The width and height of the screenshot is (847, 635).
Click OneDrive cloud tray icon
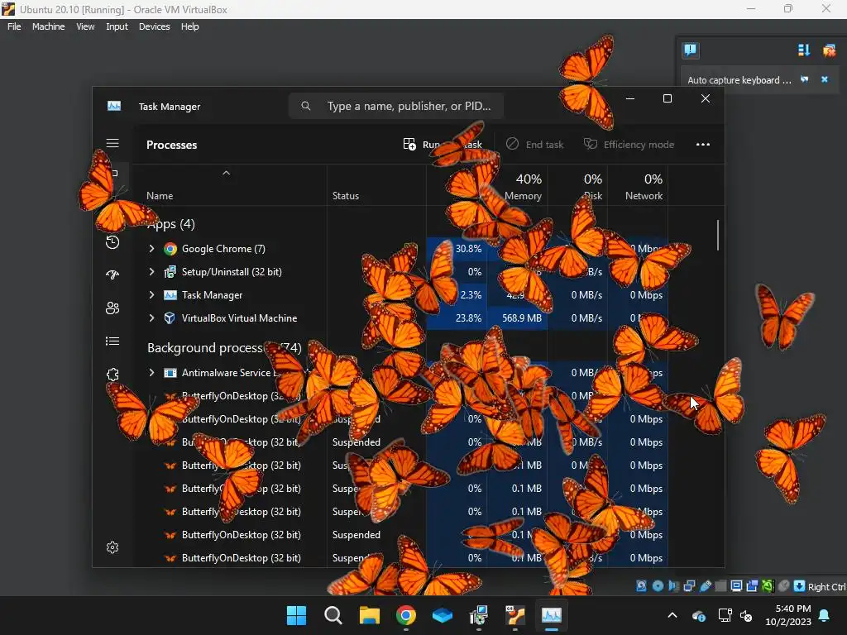[698, 615]
